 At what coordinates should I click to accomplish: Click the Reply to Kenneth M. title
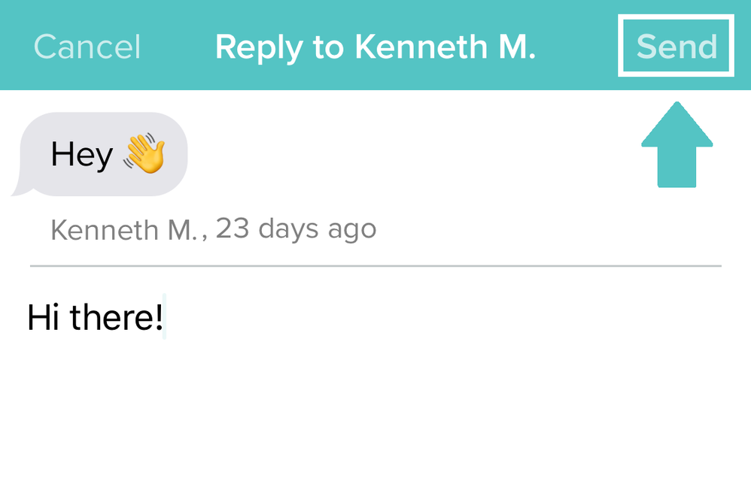click(x=375, y=47)
